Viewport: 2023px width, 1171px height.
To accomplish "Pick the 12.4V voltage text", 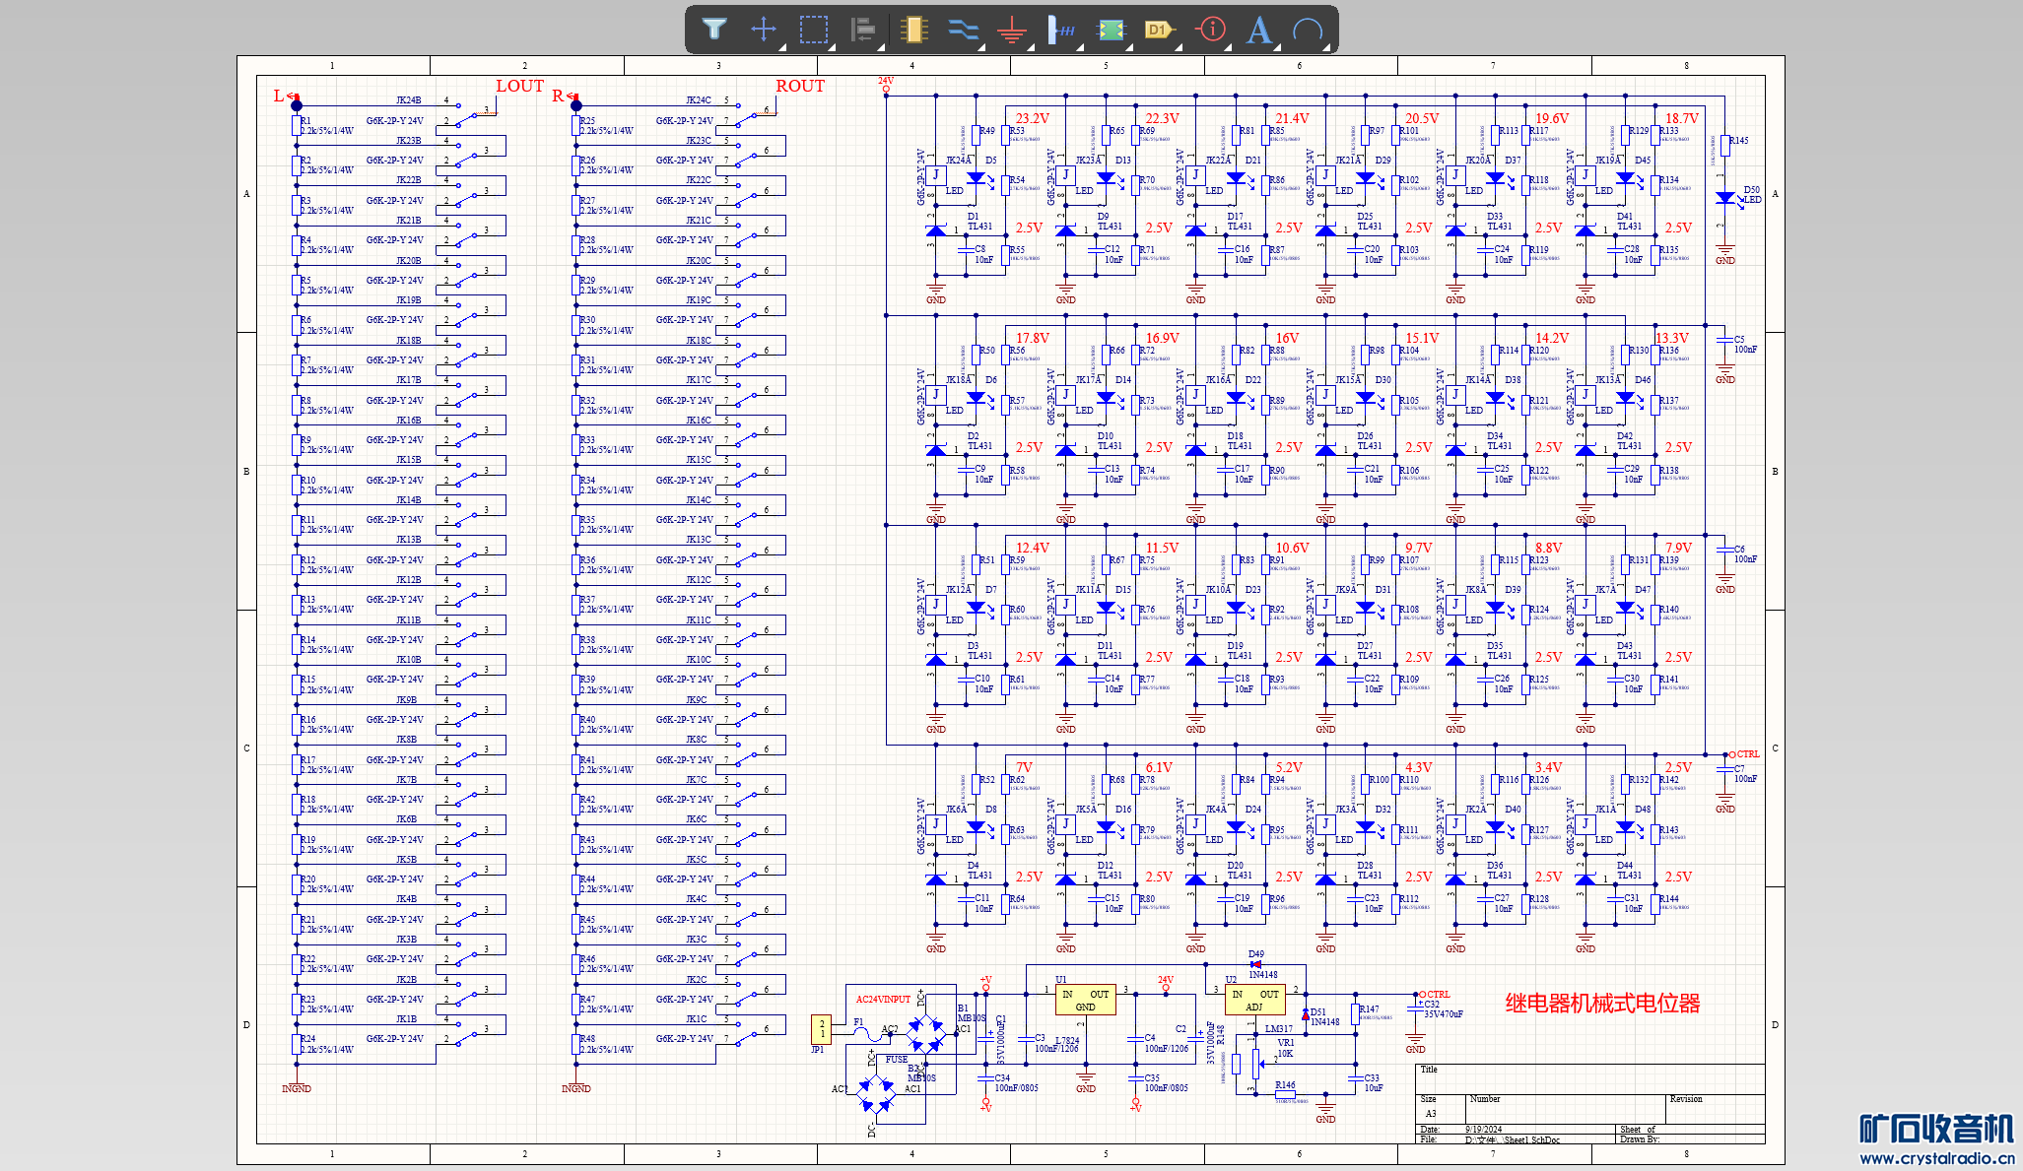I will (x=1033, y=548).
